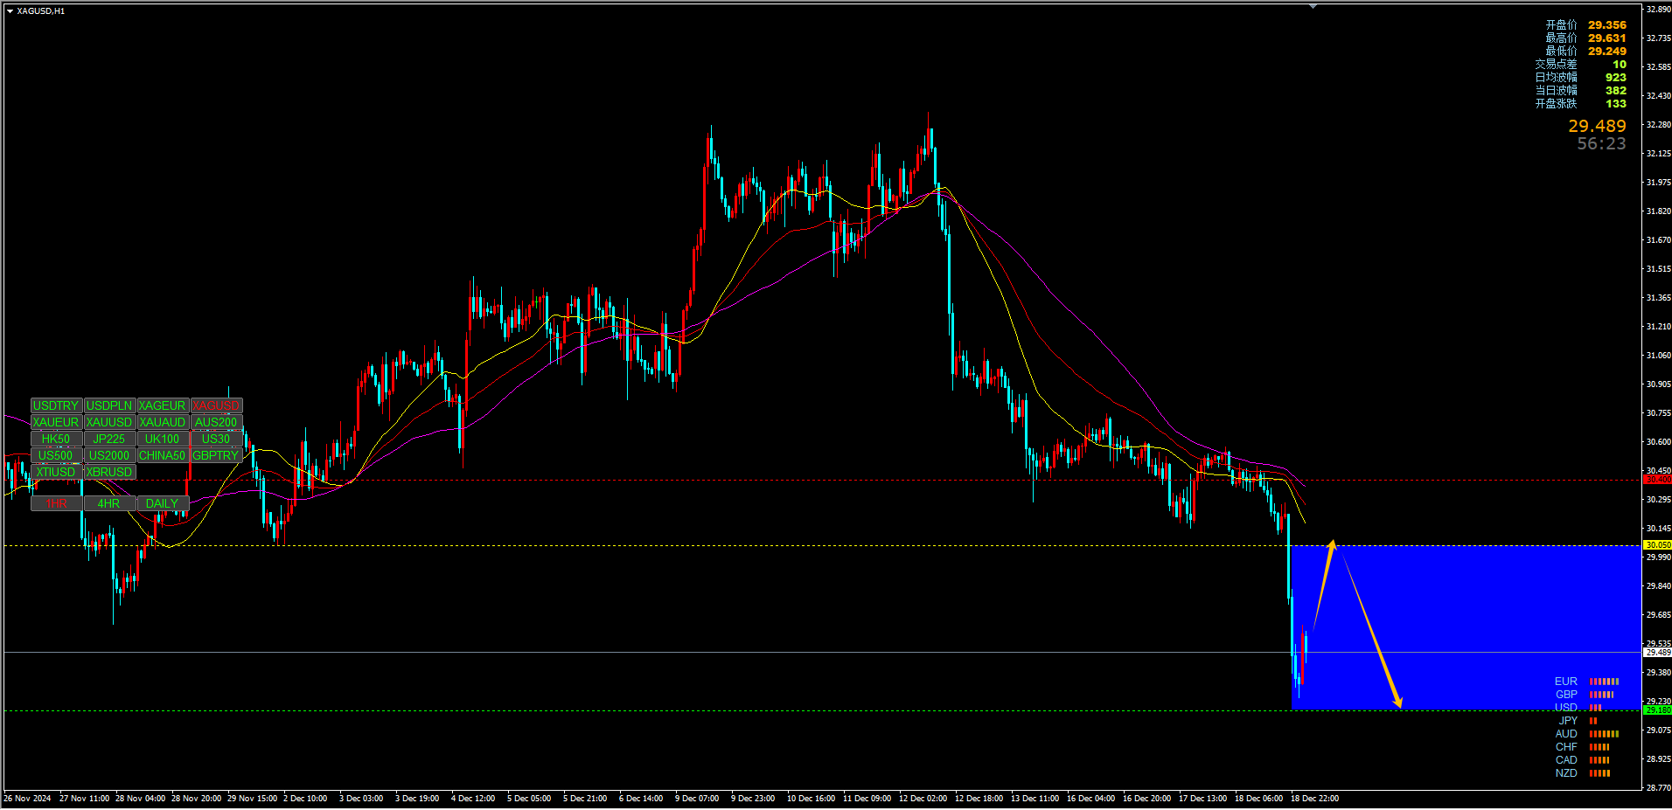The height and width of the screenshot is (810, 1672).
Task: Choose the XAUAUD symbol button
Action: [163, 422]
